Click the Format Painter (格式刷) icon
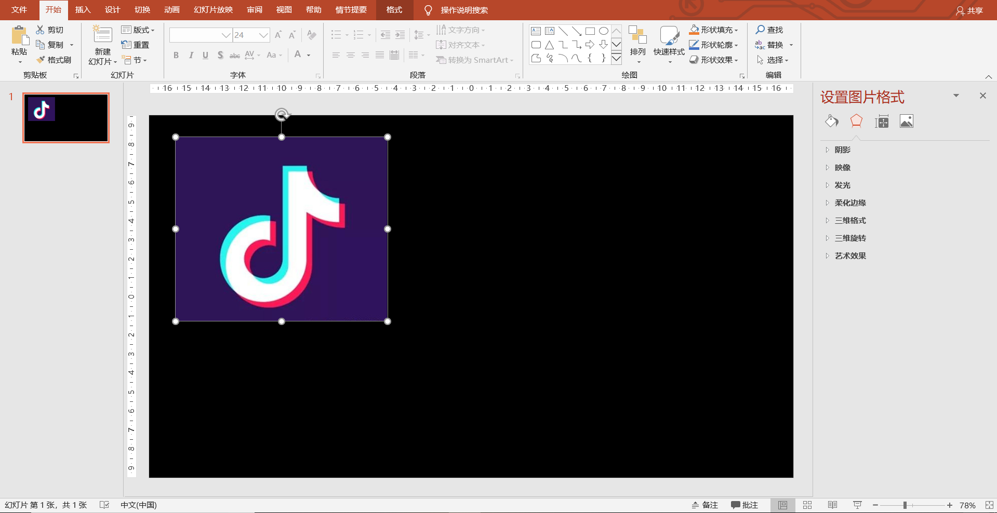Image resolution: width=997 pixels, height=513 pixels. pyautogui.click(x=41, y=60)
